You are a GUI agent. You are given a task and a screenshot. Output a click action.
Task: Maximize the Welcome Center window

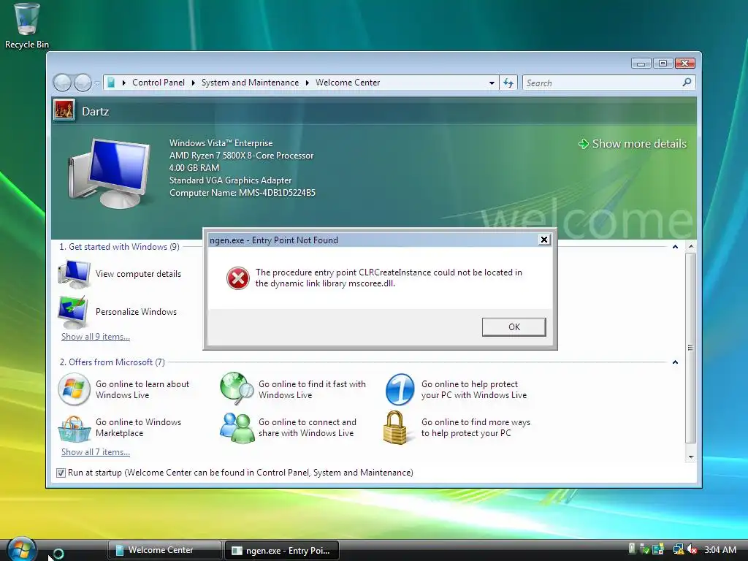point(663,63)
